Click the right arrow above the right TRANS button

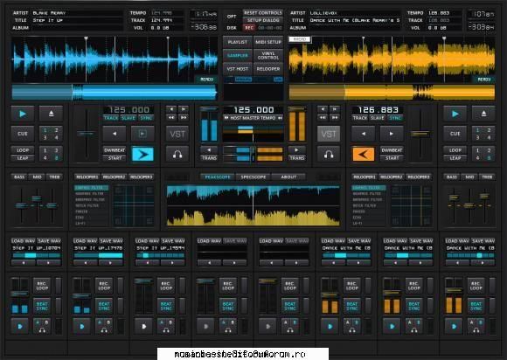click(297, 150)
